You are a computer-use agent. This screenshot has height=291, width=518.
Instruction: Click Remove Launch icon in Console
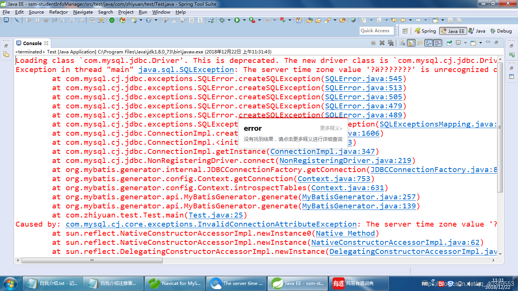point(382,43)
